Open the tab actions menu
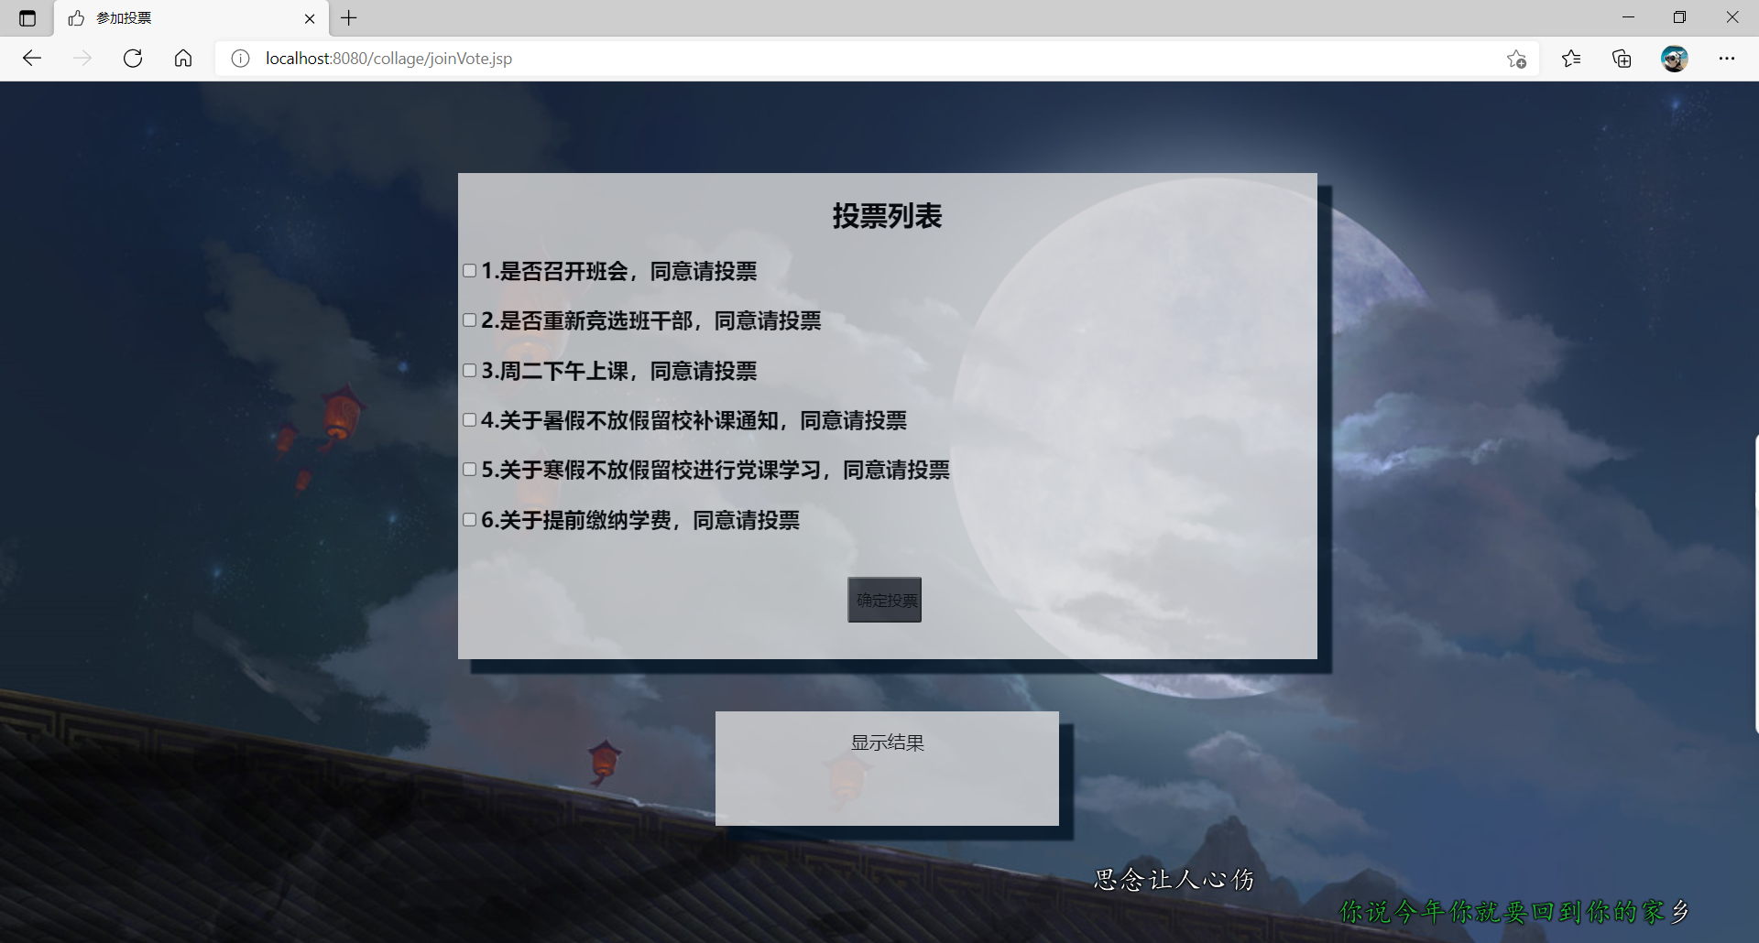Viewport: 1759px width, 943px height. tap(27, 18)
